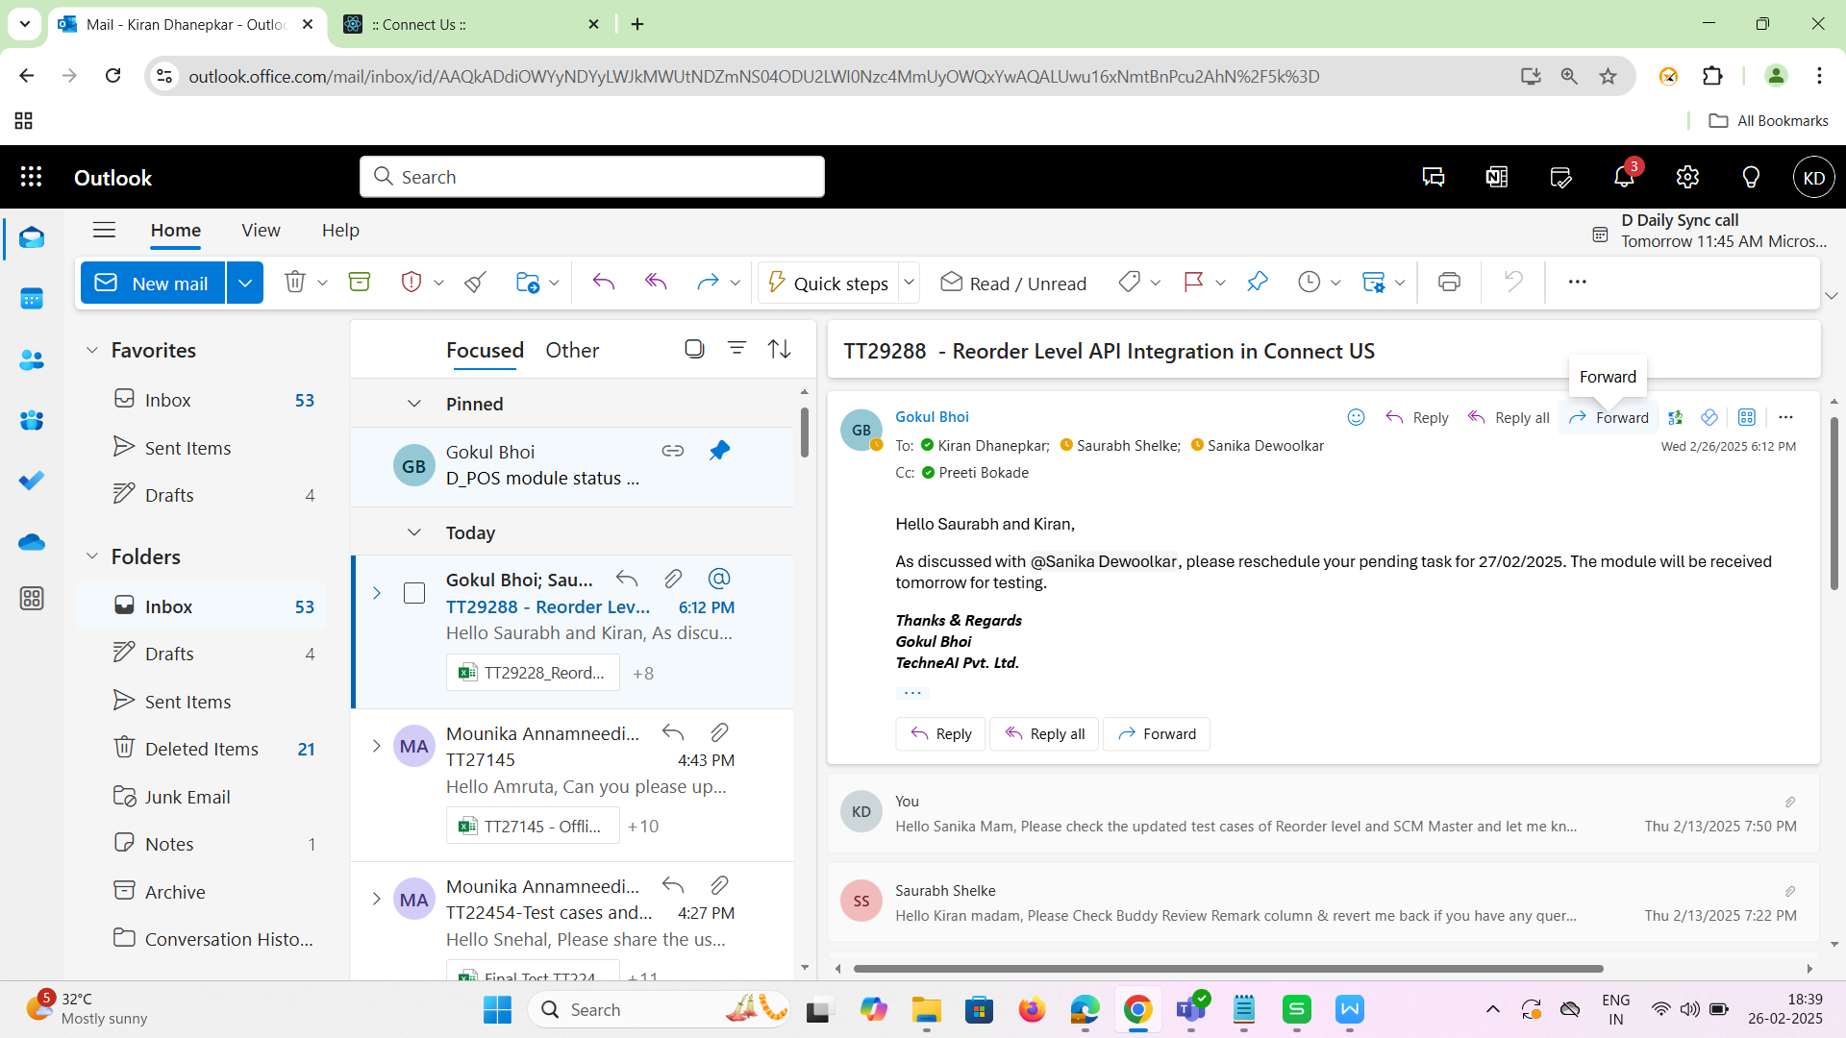The width and height of the screenshot is (1846, 1038).
Task: Expand the ribbon with the chevron
Action: pyautogui.click(x=1832, y=296)
